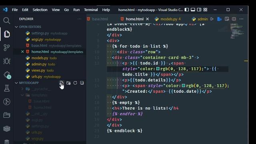Open the Edit menu
The width and height of the screenshot is (256, 144).
pos(25,10)
